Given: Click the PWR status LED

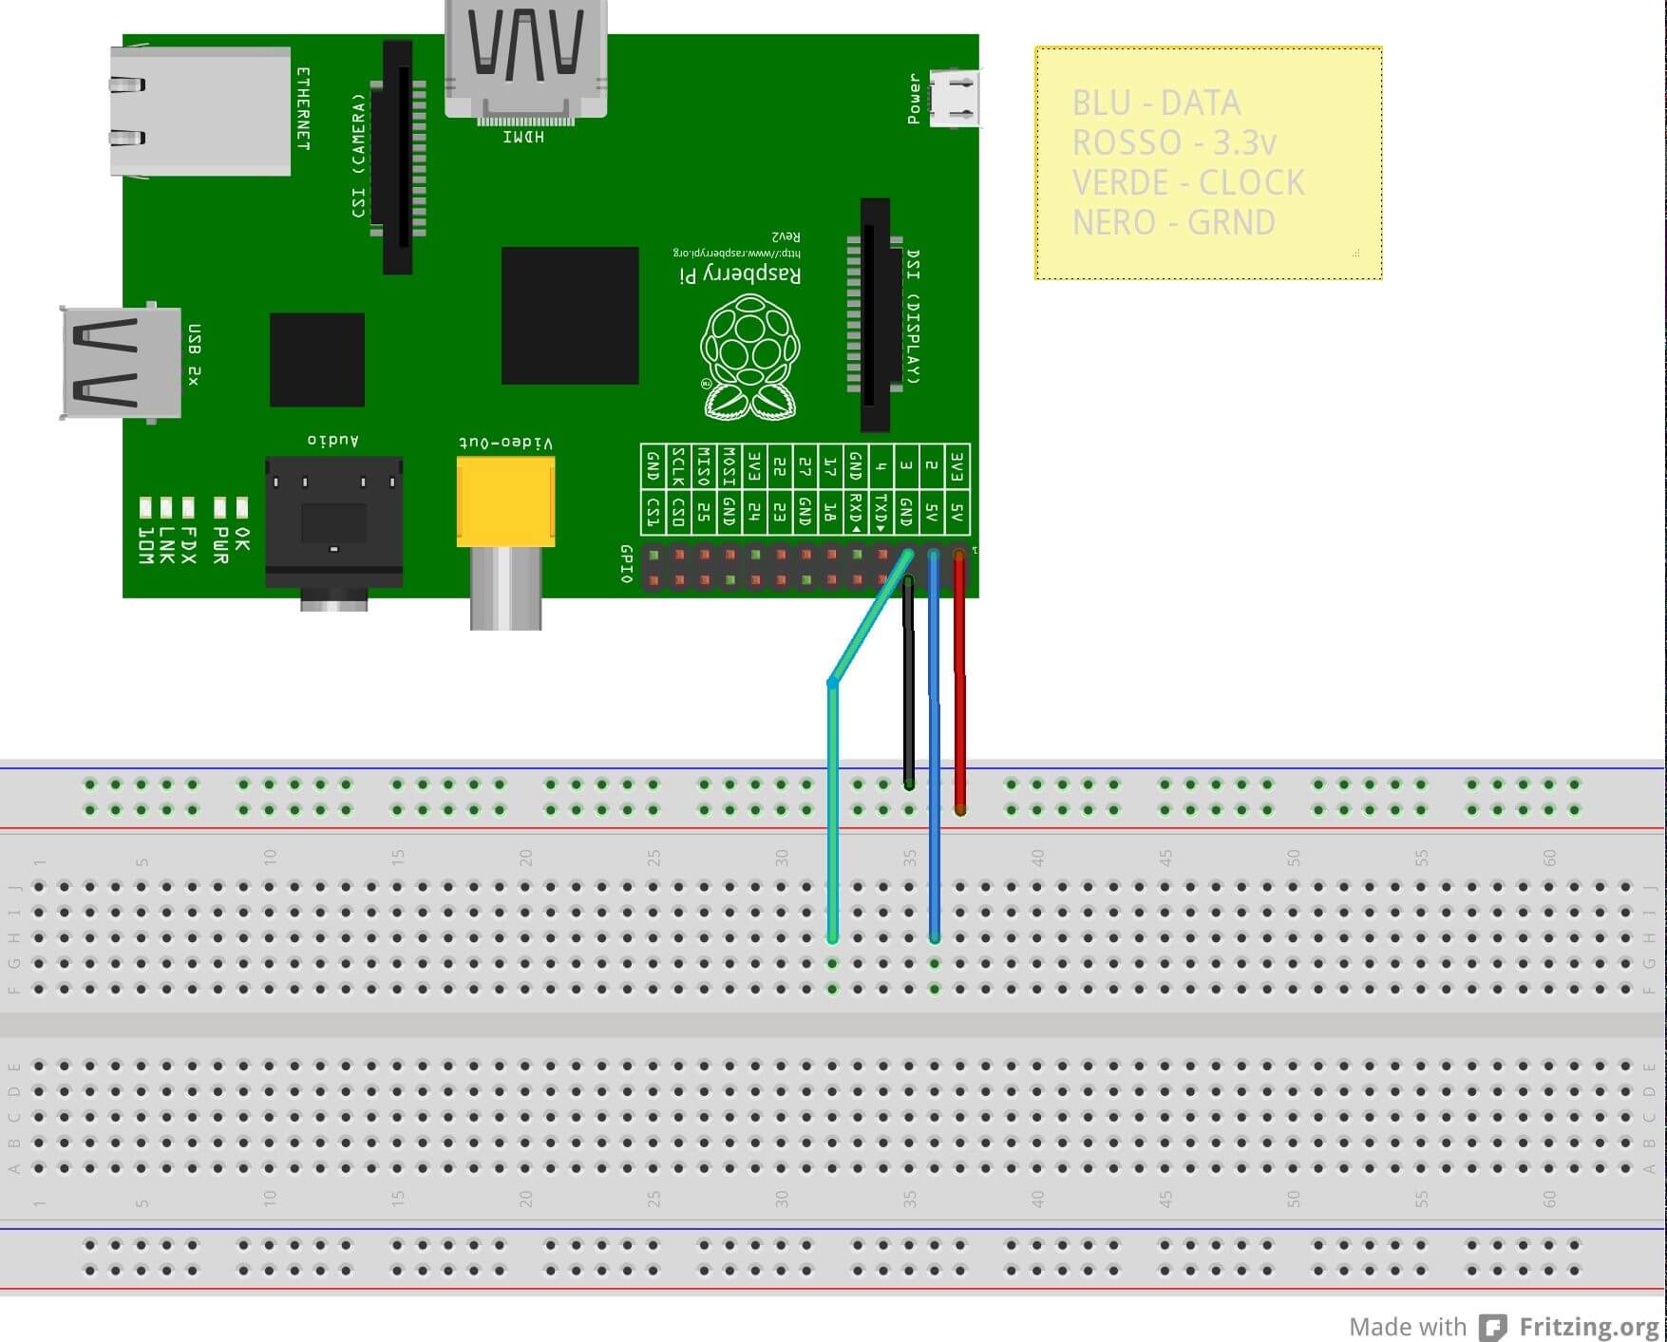Looking at the screenshot, I should coord(219,507).
